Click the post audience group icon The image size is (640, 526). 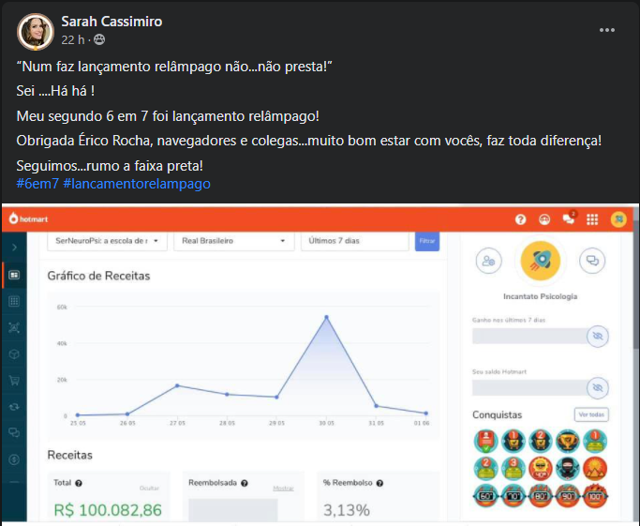click(99, 39)
